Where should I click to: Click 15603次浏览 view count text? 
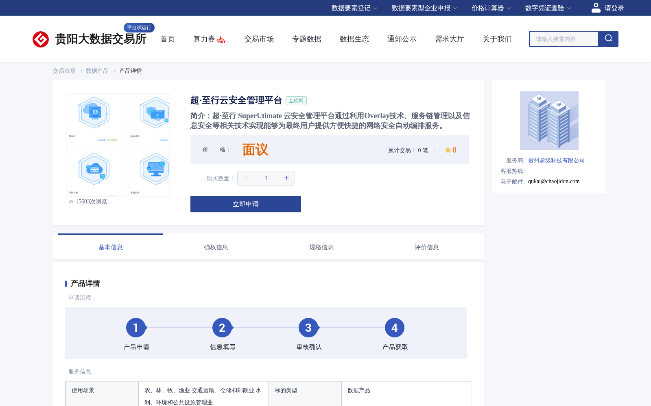click(91, 202)
